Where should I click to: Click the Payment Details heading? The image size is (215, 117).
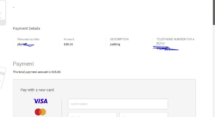[x=26, y=28]
